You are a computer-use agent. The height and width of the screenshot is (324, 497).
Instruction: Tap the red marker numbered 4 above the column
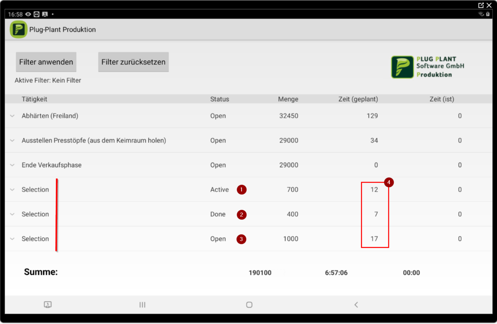[x=388, y=182]
